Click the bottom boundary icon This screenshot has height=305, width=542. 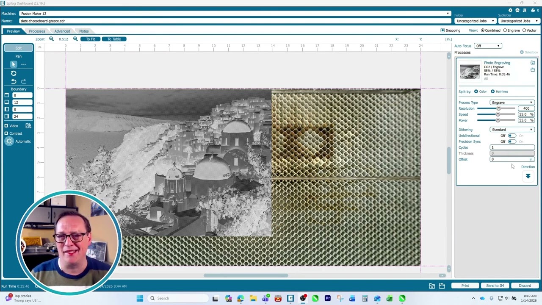(6, 103)
